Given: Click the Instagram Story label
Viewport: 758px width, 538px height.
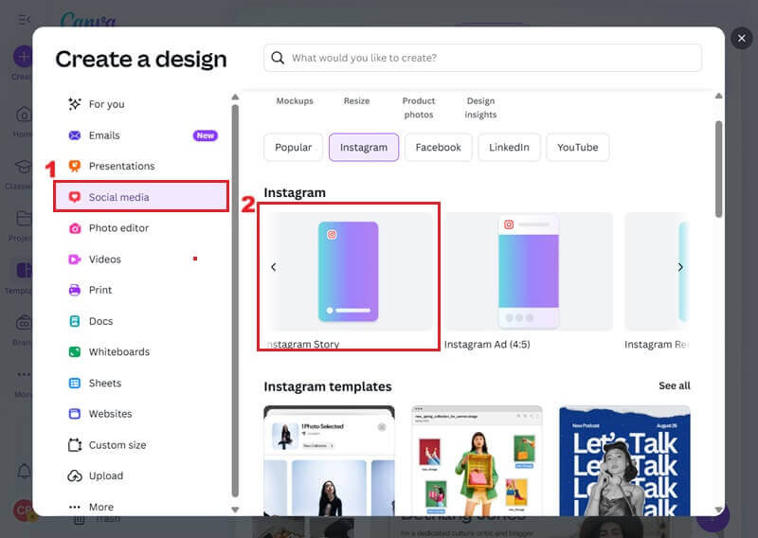Looking at the screenshot, I should [x=303, y=344].
